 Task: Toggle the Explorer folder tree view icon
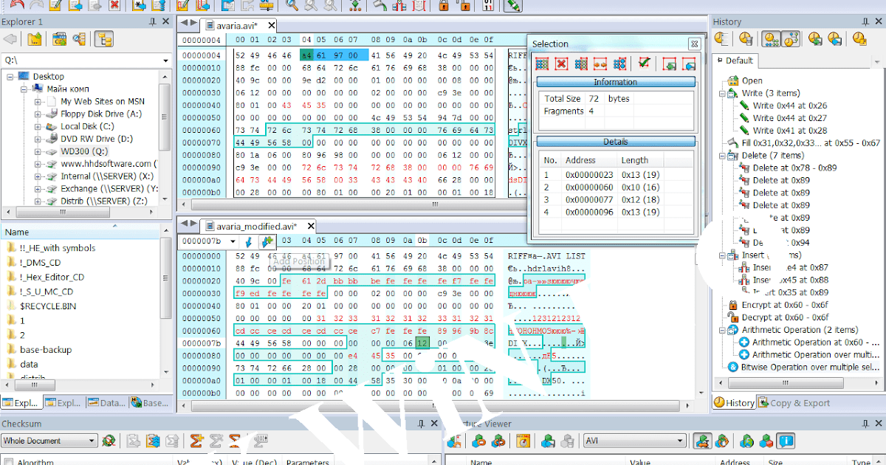(103, 39)
